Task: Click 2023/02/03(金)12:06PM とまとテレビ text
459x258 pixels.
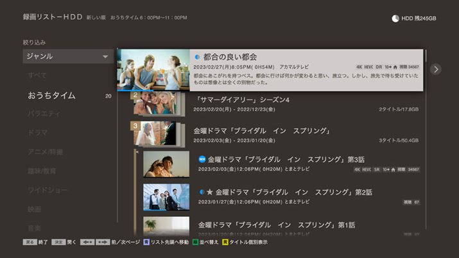Action: coord(254,169)
